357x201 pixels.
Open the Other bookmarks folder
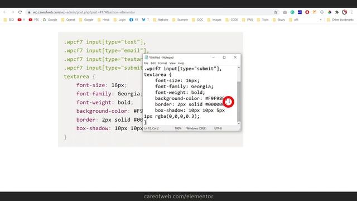[340, 20]
